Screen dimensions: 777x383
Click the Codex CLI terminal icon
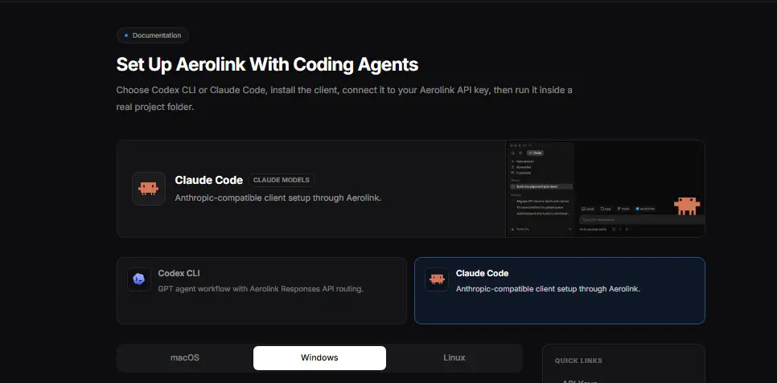click(x=138, y=279)
